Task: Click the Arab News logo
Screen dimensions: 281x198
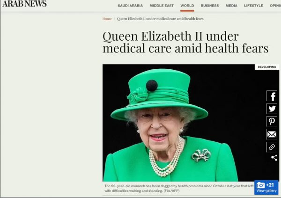Action: (x=24, y=4)
